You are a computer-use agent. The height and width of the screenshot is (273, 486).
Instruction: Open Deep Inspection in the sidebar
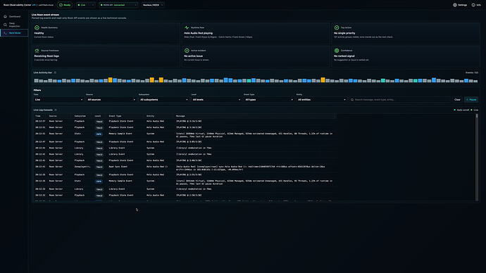click(14, 25)
